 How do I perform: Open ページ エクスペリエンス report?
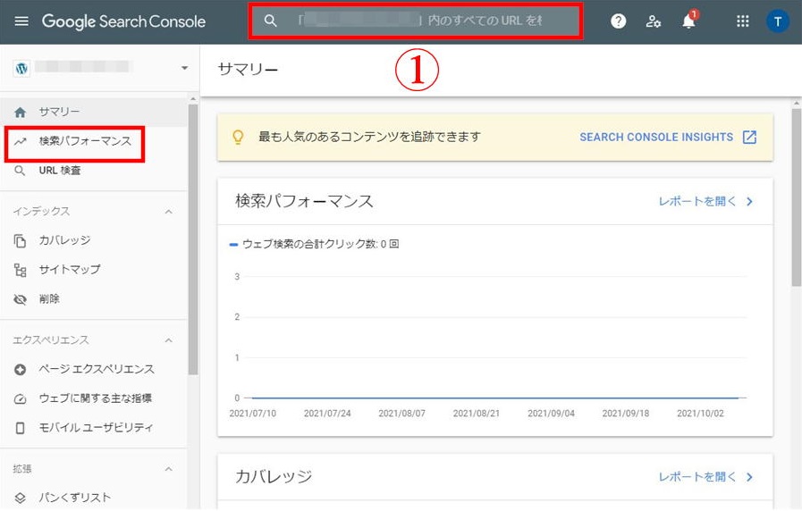coord(97,369)
